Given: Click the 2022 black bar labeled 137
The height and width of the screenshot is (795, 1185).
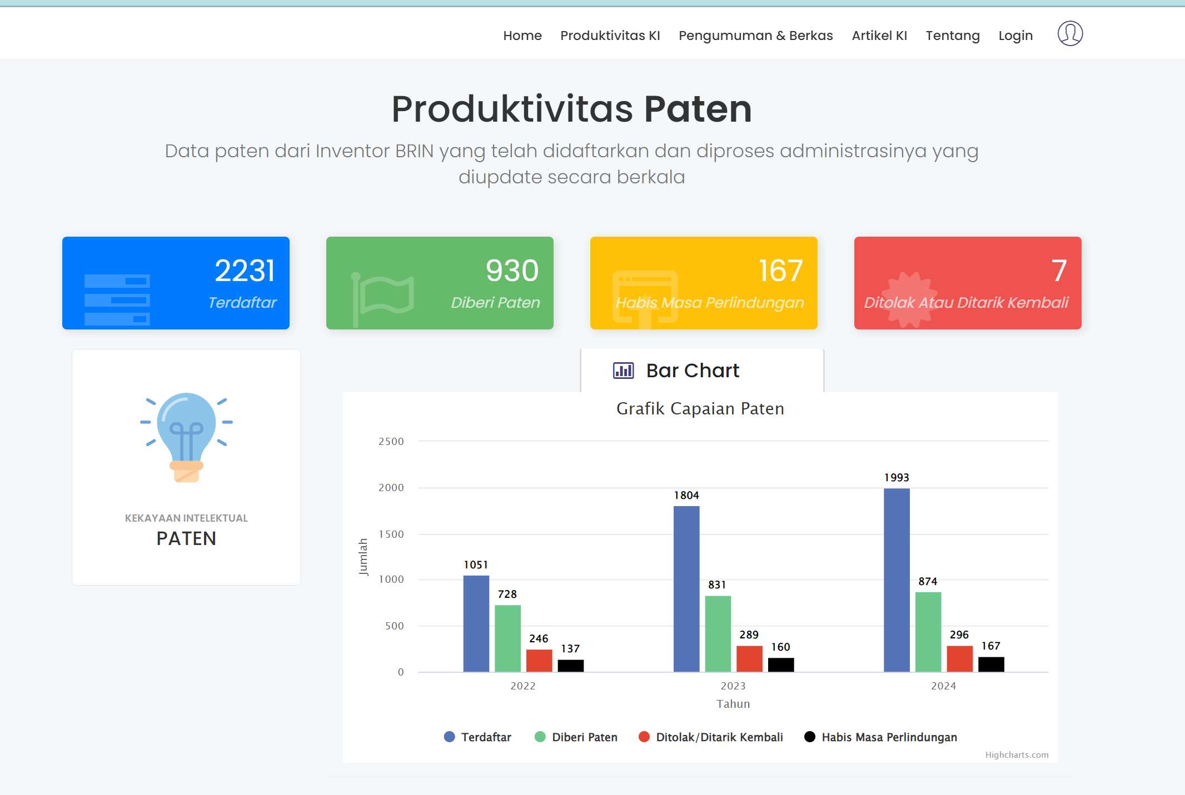Looking at the screenshot, I should pos(571,666).
